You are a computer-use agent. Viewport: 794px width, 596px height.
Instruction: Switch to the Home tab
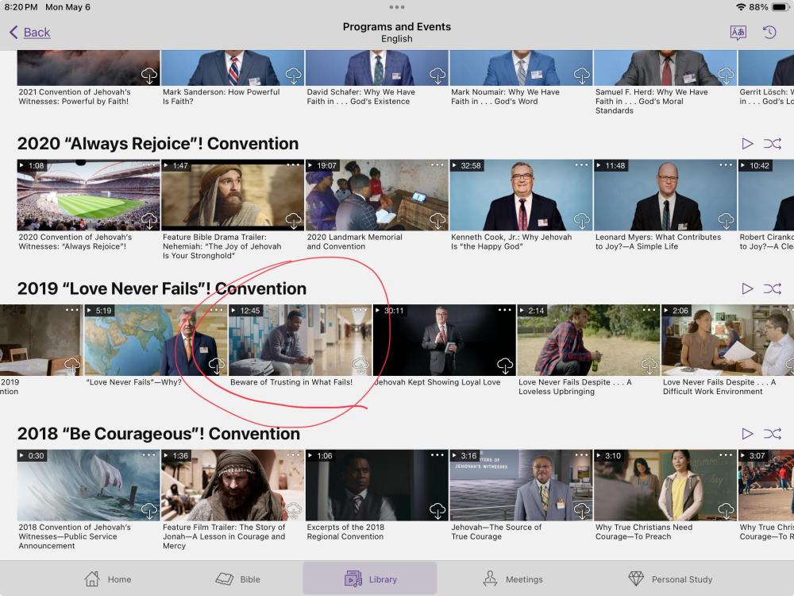(108, 579)
